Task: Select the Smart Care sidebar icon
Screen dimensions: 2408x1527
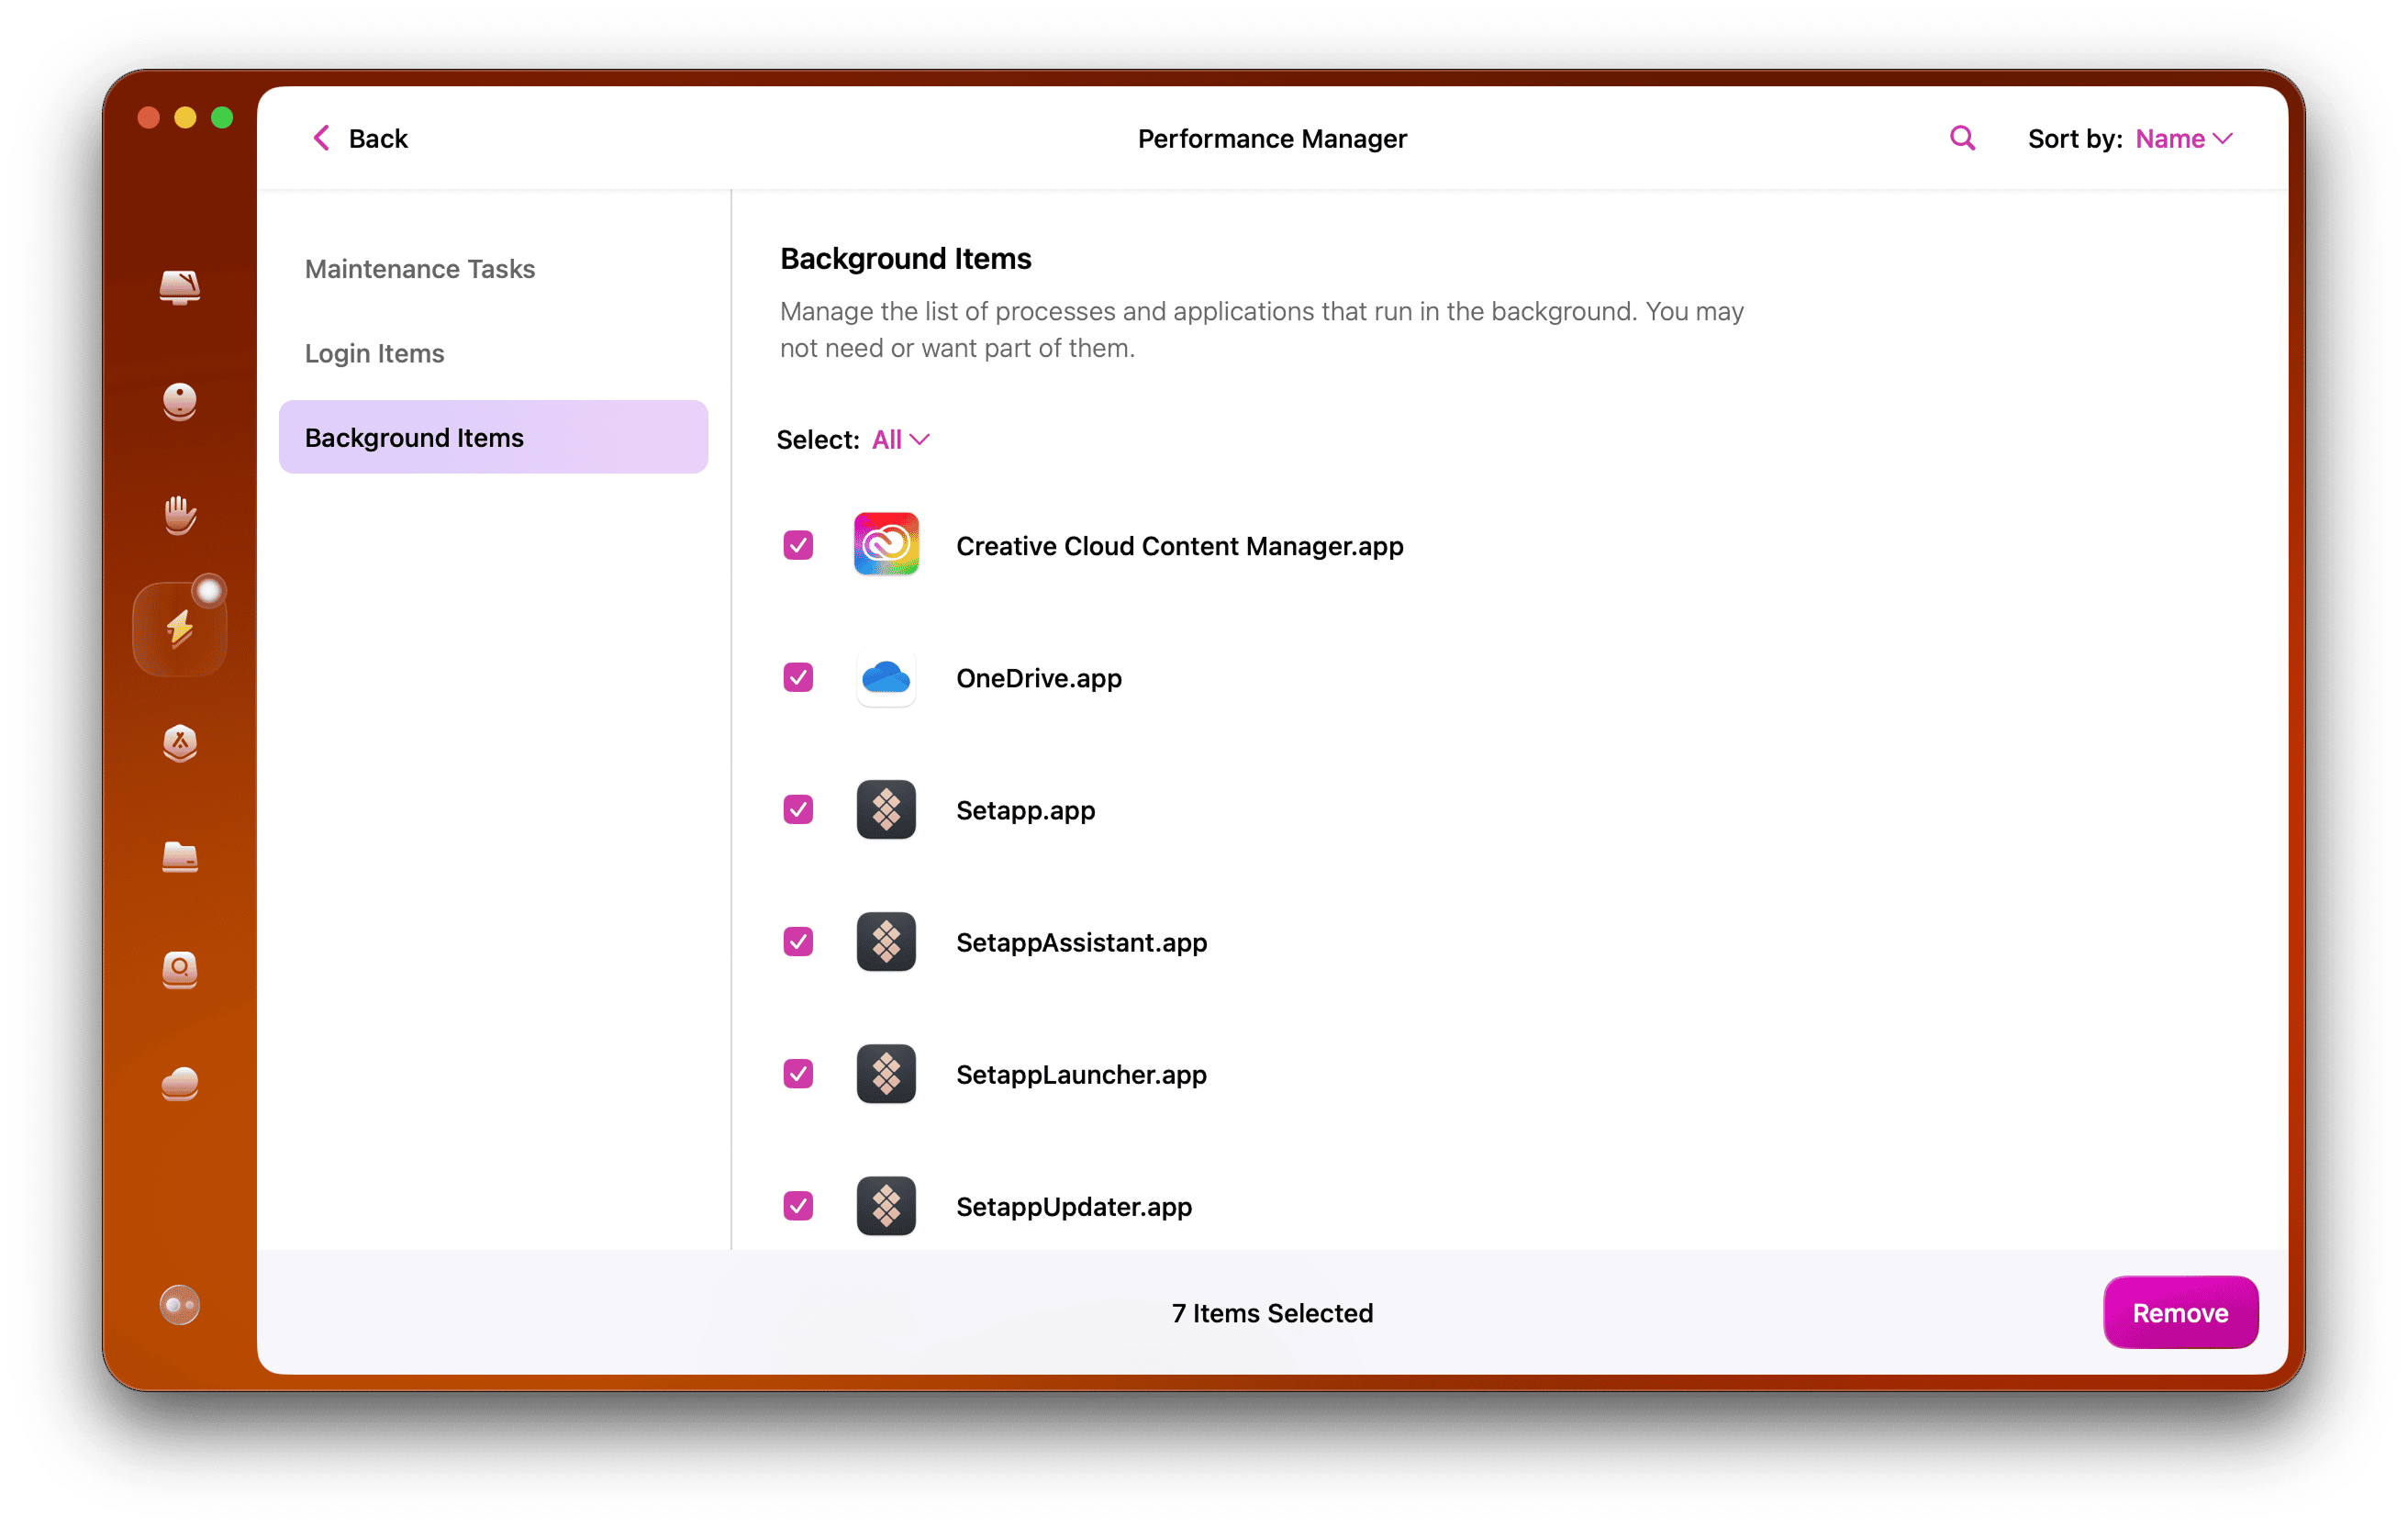Action: click(180, 288)
